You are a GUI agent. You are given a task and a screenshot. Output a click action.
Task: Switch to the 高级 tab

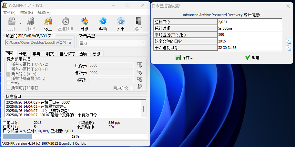pos(96,54)
